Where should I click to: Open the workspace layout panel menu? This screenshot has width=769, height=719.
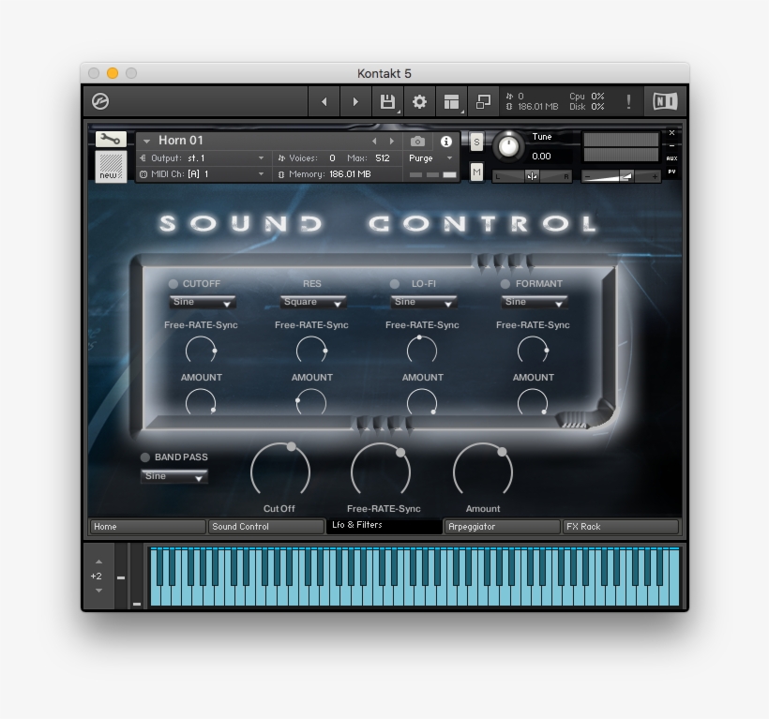pos(451,101)
